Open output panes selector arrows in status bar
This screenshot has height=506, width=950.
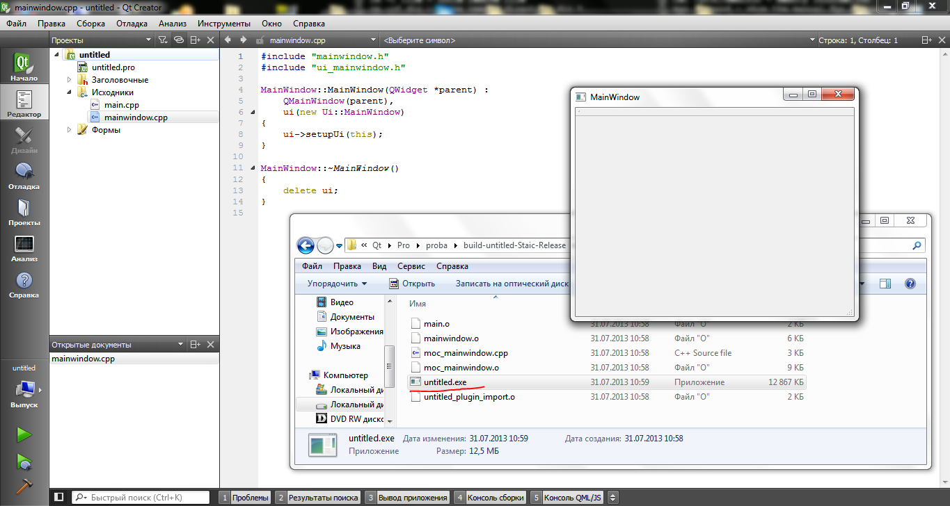612,497
